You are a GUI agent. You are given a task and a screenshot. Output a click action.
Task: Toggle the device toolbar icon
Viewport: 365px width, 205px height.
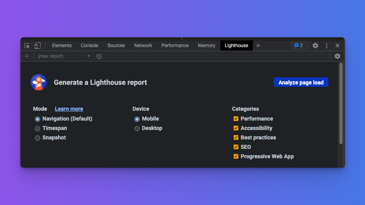37,46
